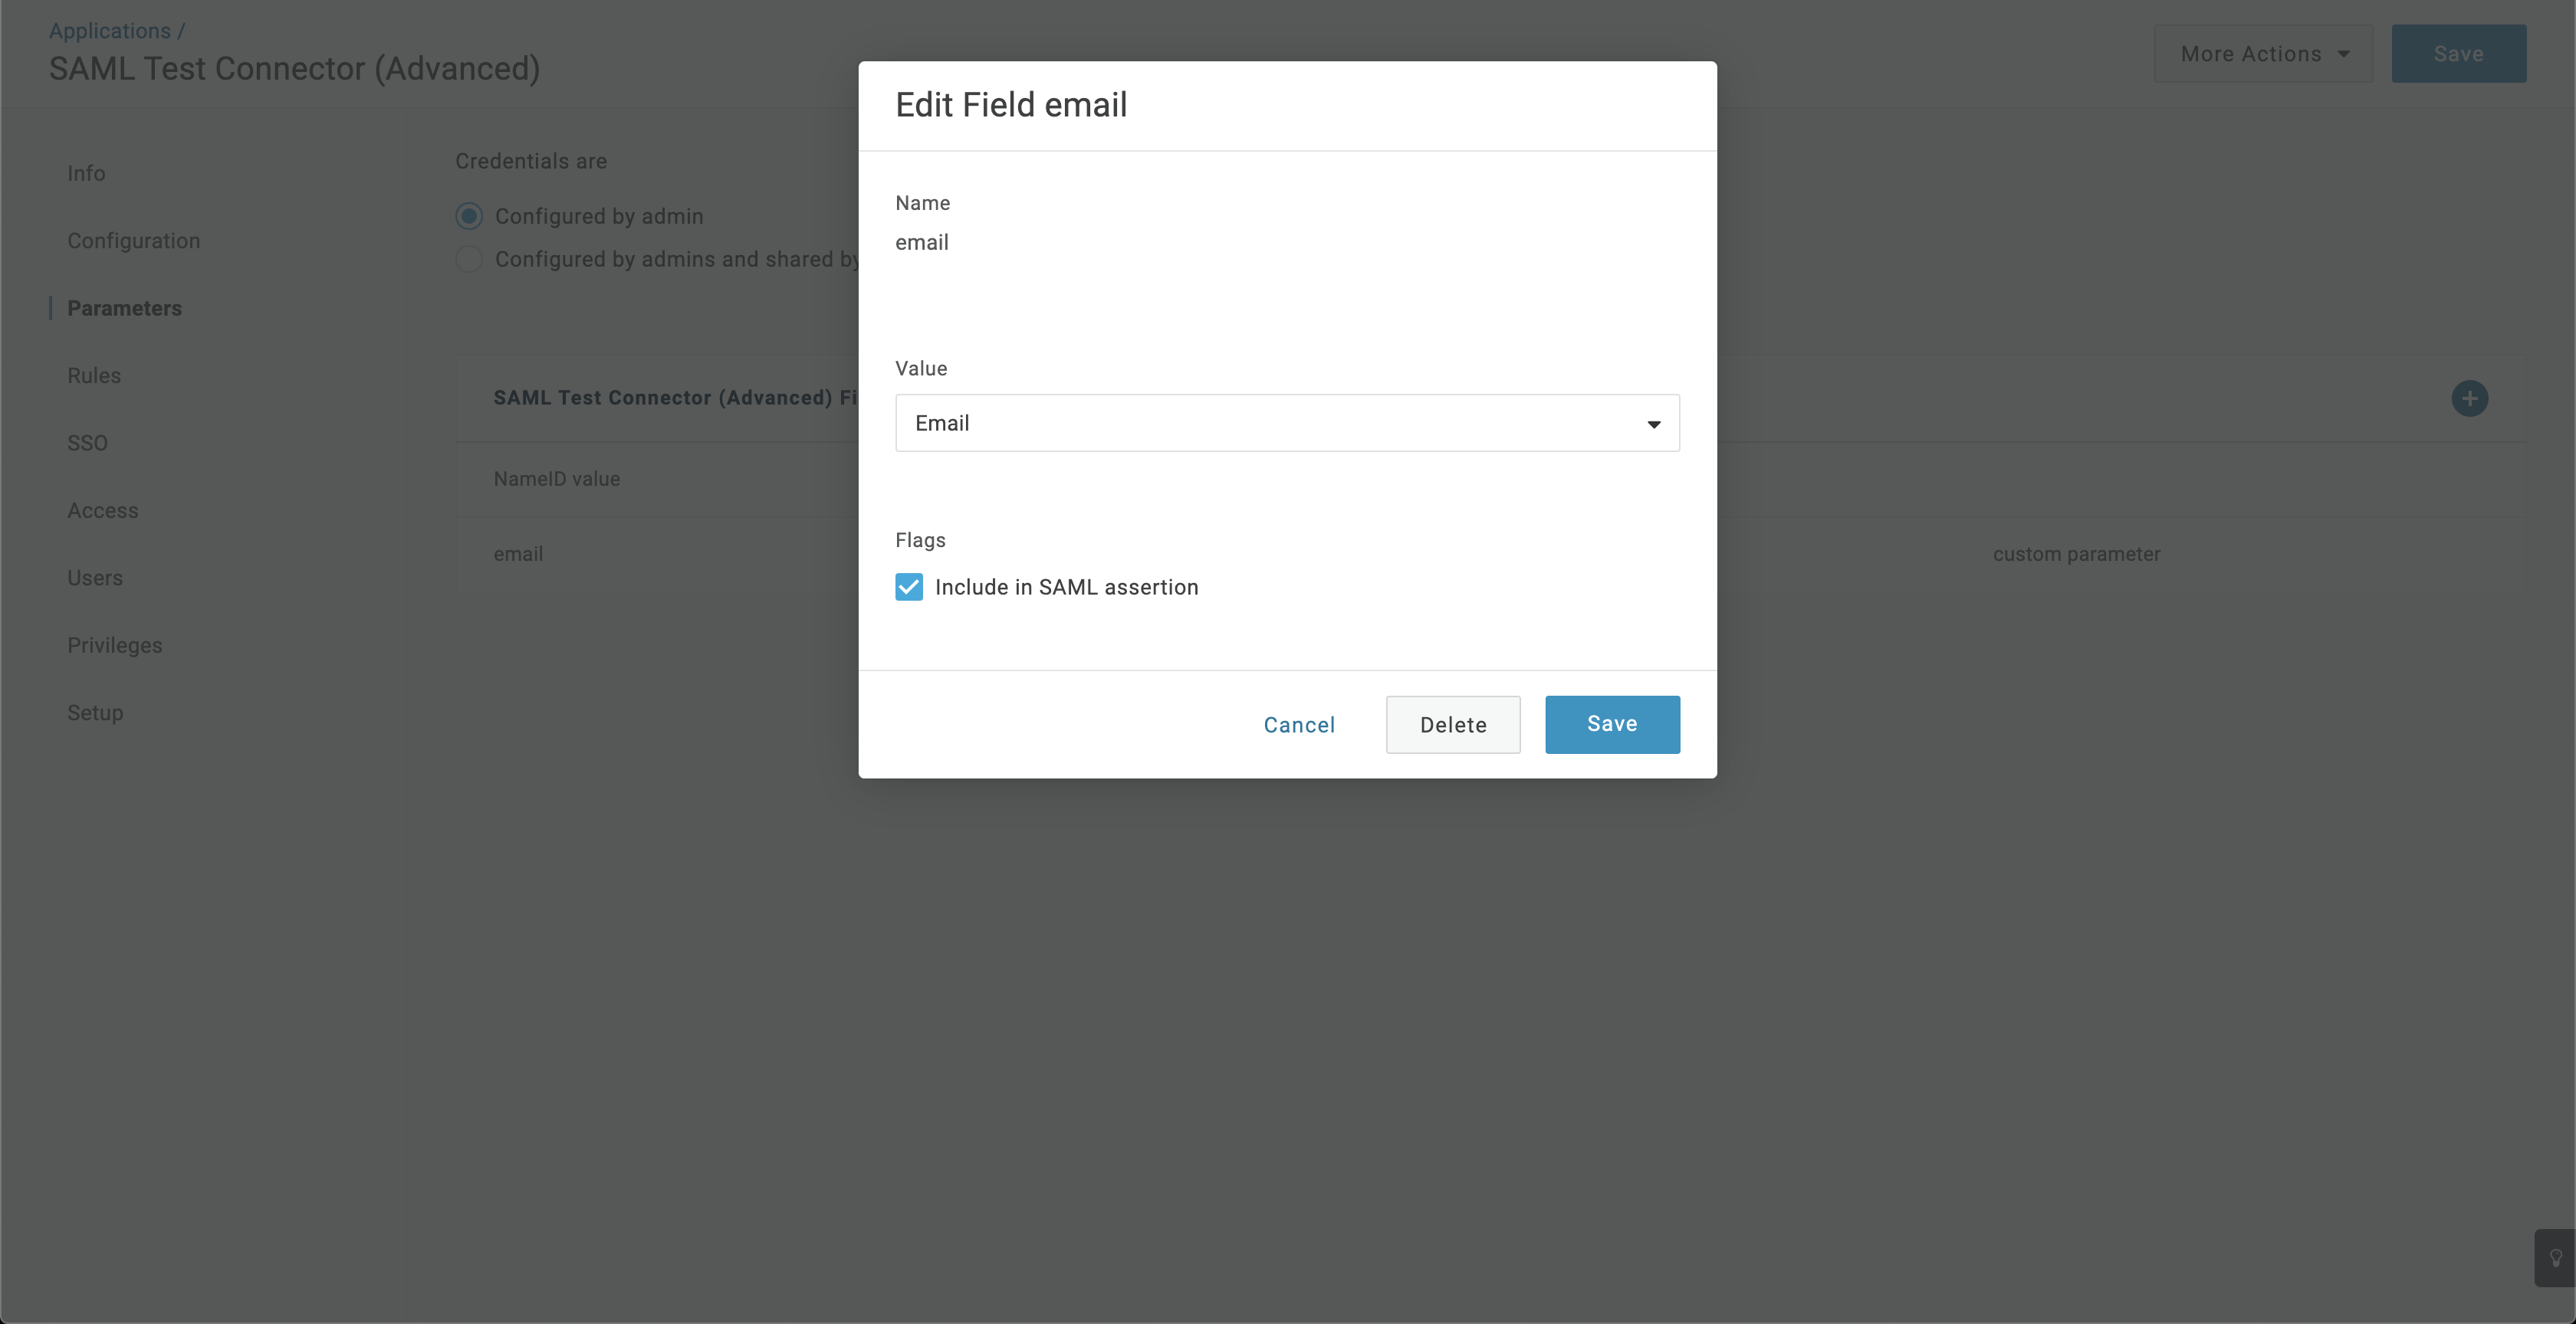Select Configured by admin radio button
This screenshot has height=1324, width=2576.
[x=469, y=216]
